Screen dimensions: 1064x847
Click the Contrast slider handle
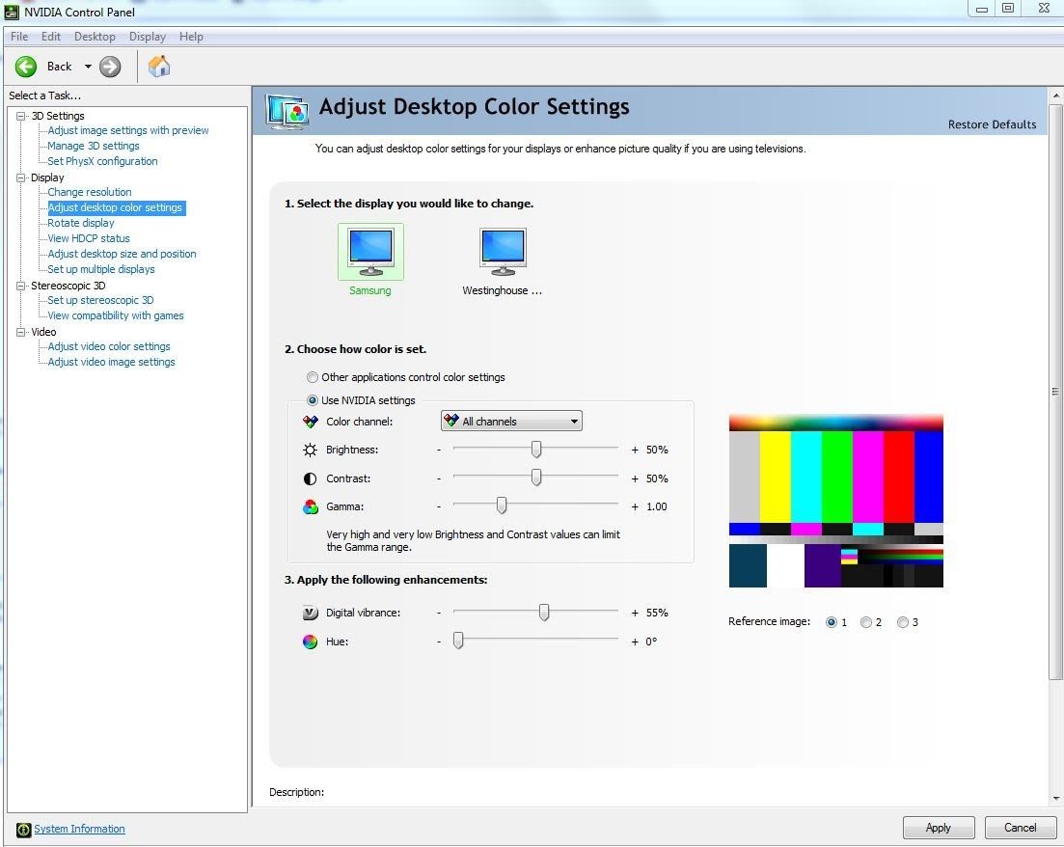click(536, 478)
